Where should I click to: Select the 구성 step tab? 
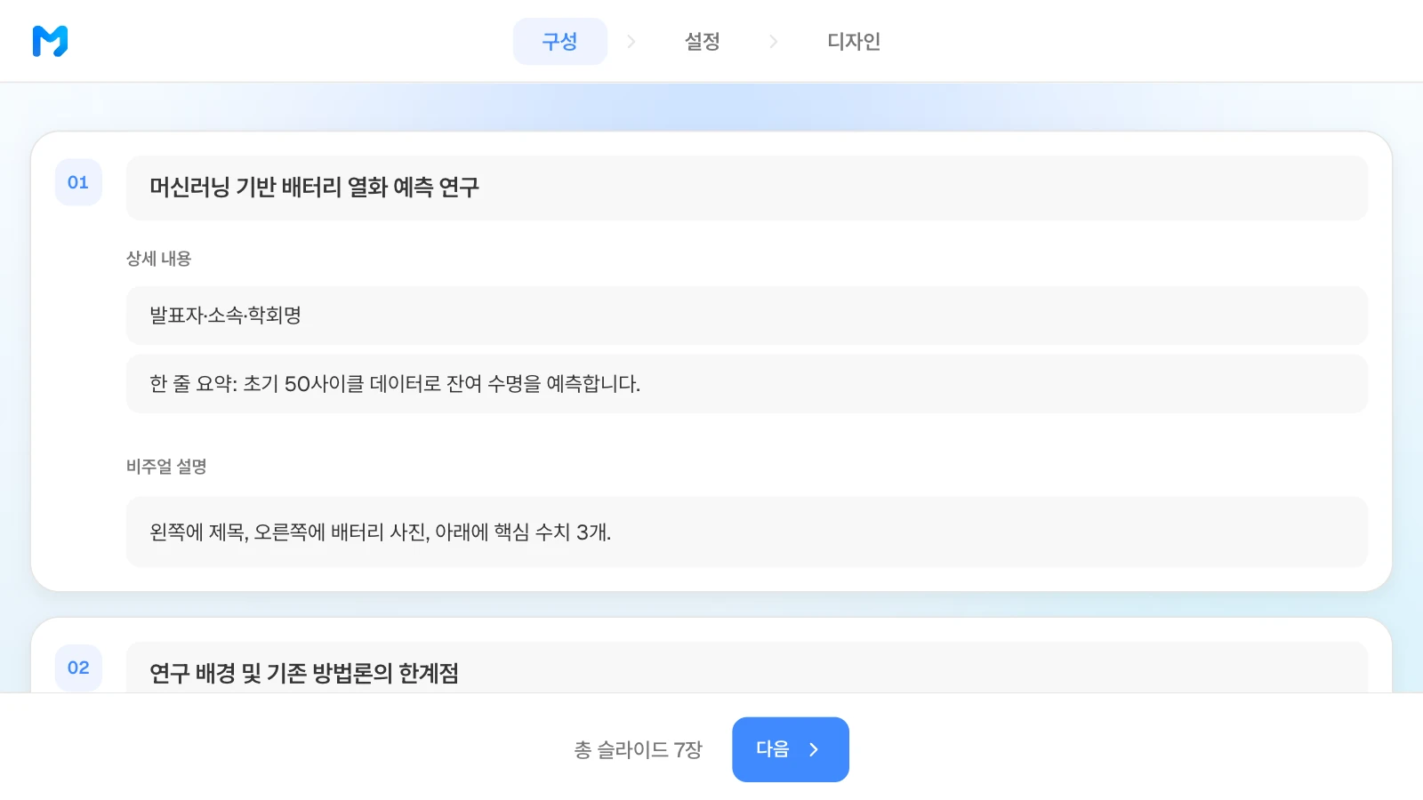560,41
